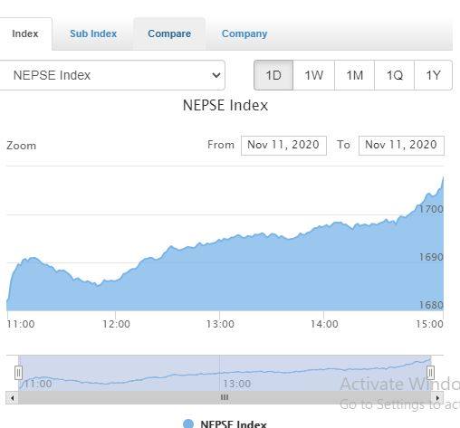This screenshot has width=460, height=428.
Task: Switch to the Company tab
Action: coord(244,33)
